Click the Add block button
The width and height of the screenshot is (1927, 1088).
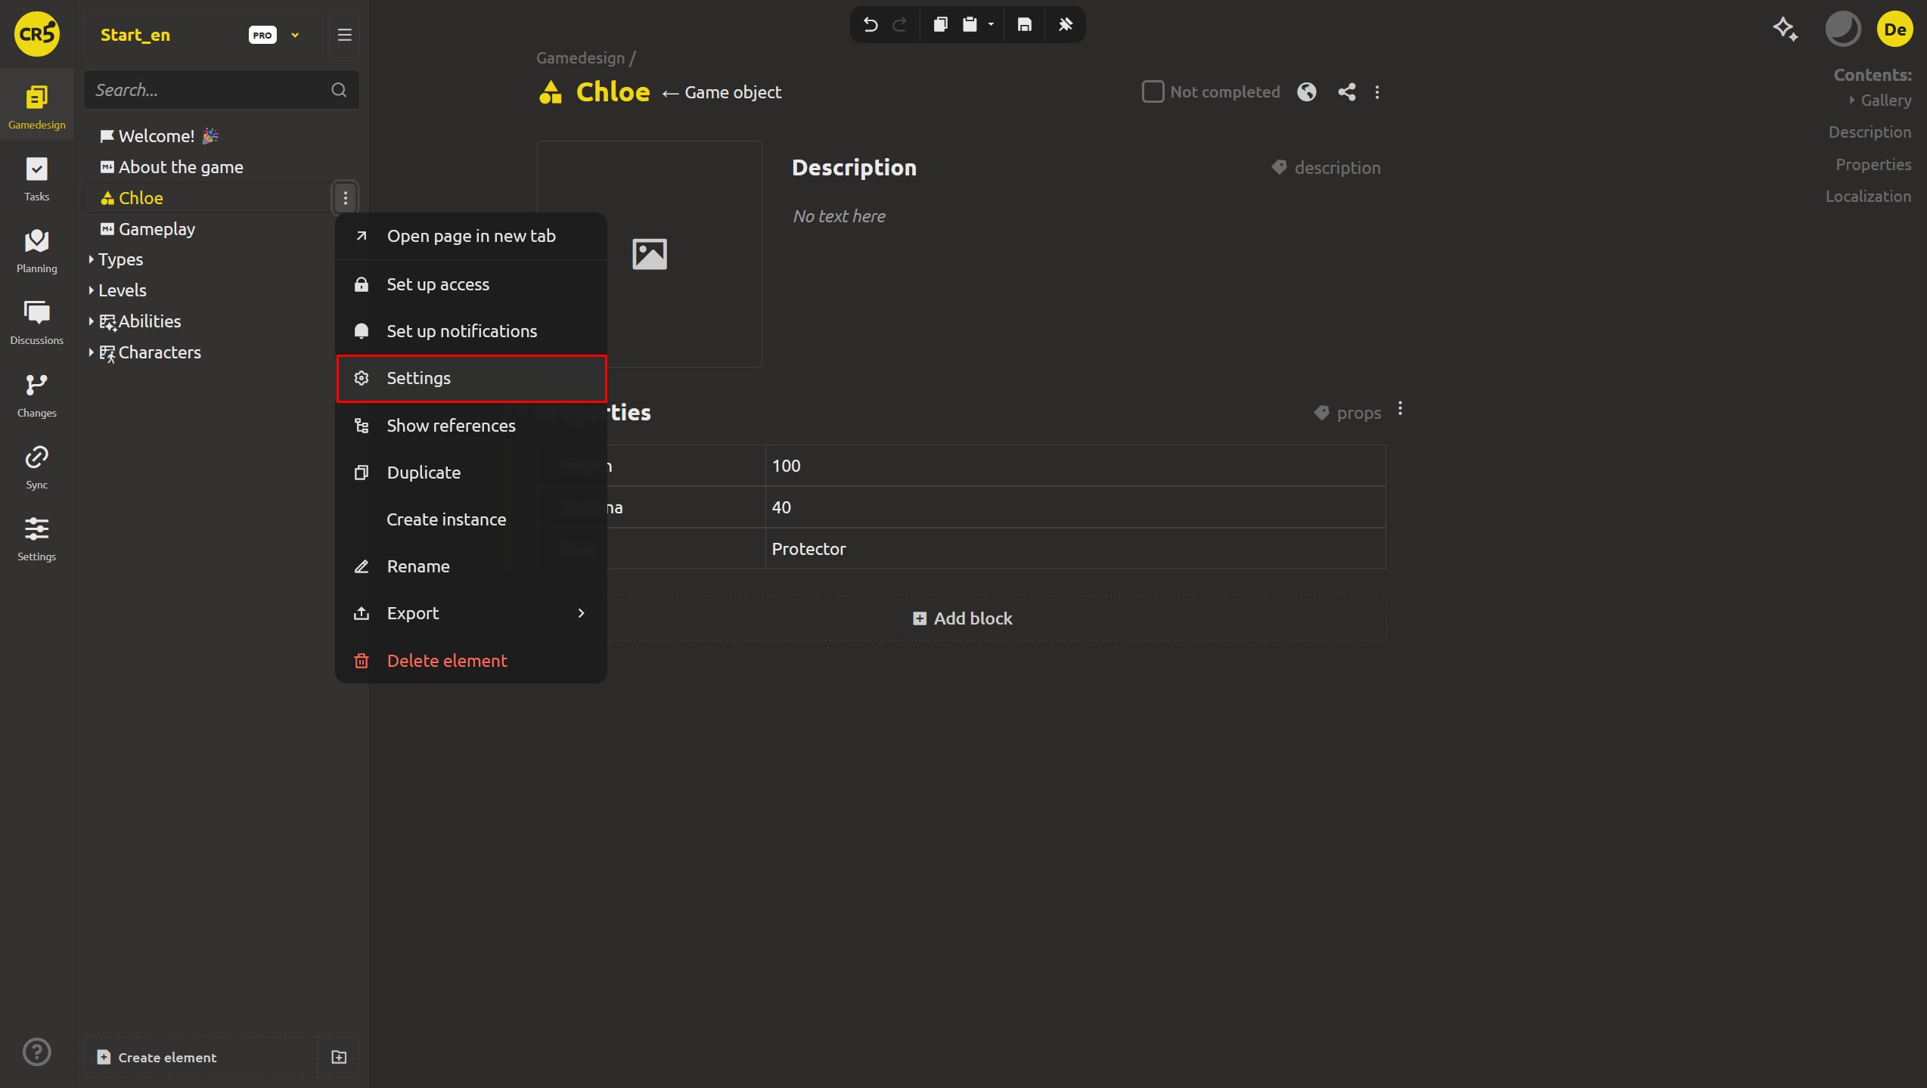click(x=962, y=618)
